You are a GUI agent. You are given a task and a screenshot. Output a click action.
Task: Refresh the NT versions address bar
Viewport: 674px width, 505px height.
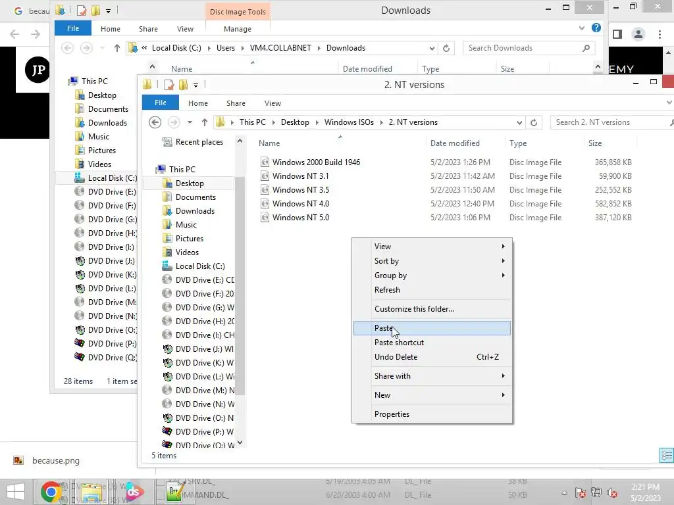533,122
